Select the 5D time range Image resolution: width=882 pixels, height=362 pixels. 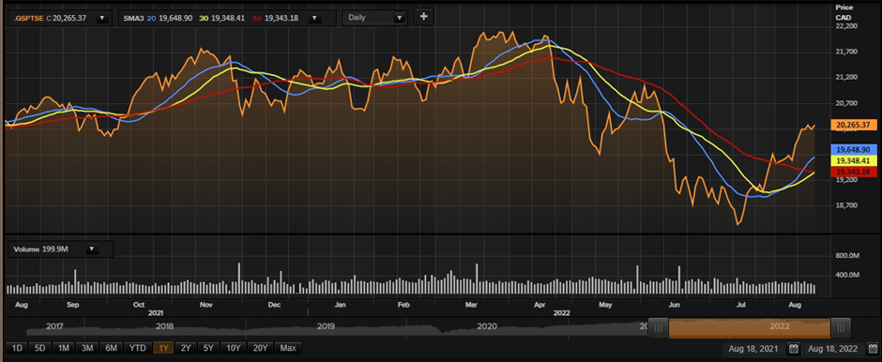pos(40,348)
